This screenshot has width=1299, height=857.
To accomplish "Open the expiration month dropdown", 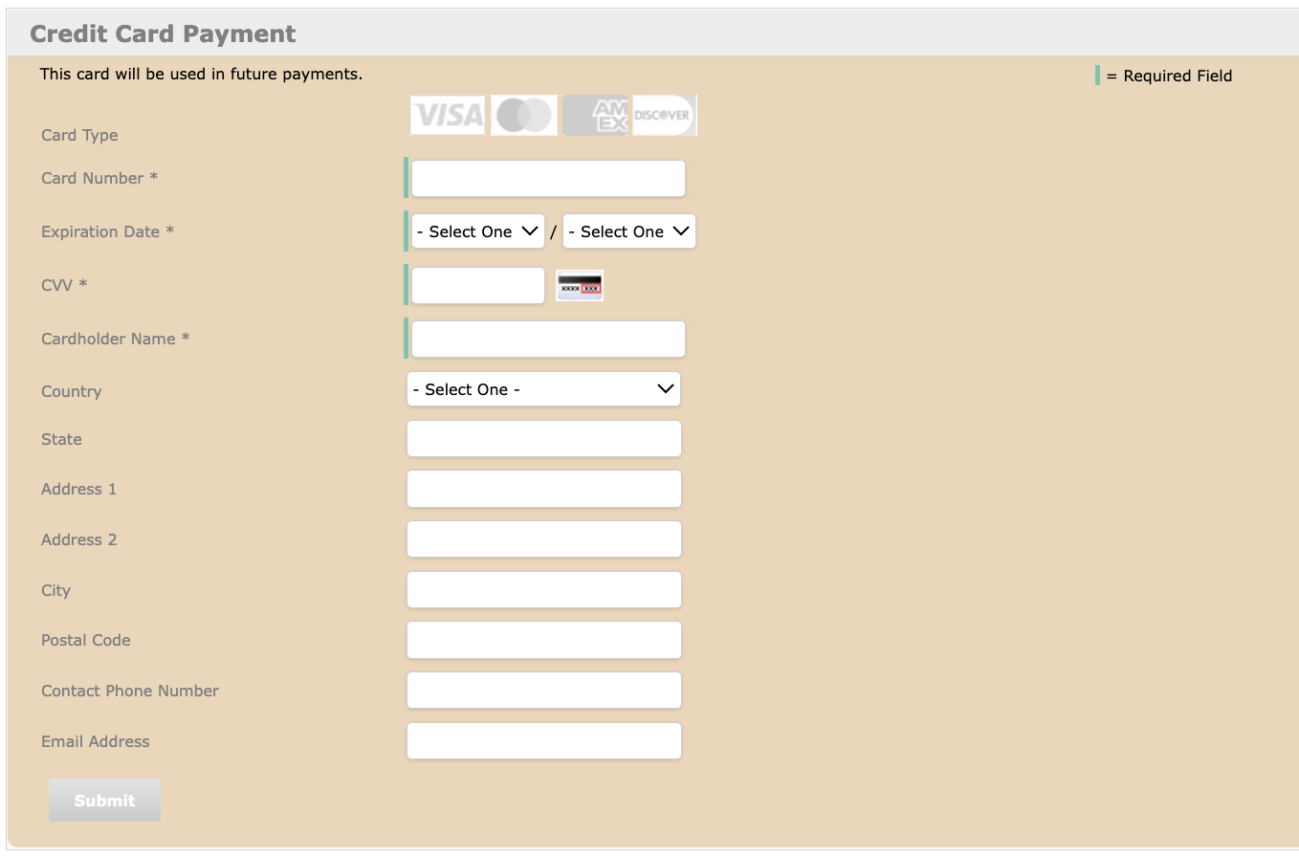I will (x=476, y=231).
